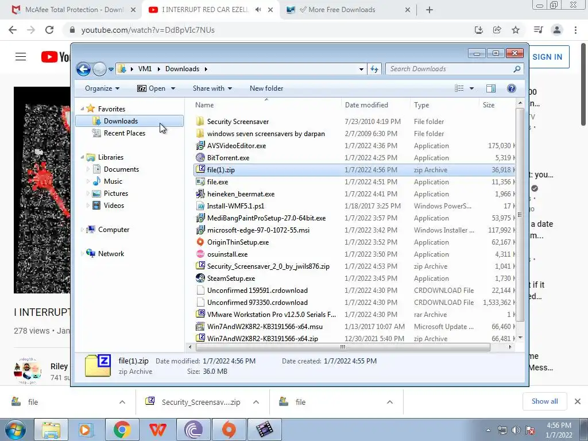Select Unconfirmed 159591.crdownload file
The width and height of the screenshot is (588, 441).
point(257,290)
